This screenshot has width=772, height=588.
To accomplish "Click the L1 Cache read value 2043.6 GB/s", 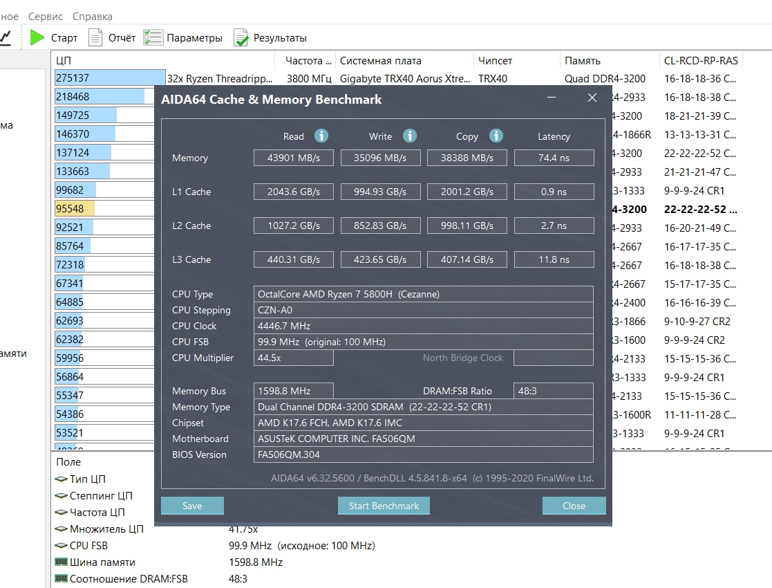I will (x=294, y=192).
